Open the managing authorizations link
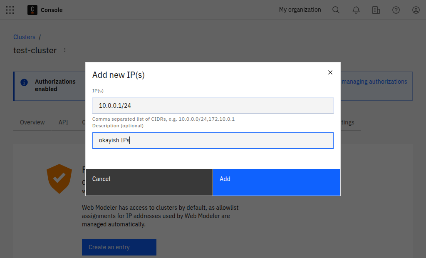Image resolution: width=426 pixels, height=258 pixels. click(374, 81)
